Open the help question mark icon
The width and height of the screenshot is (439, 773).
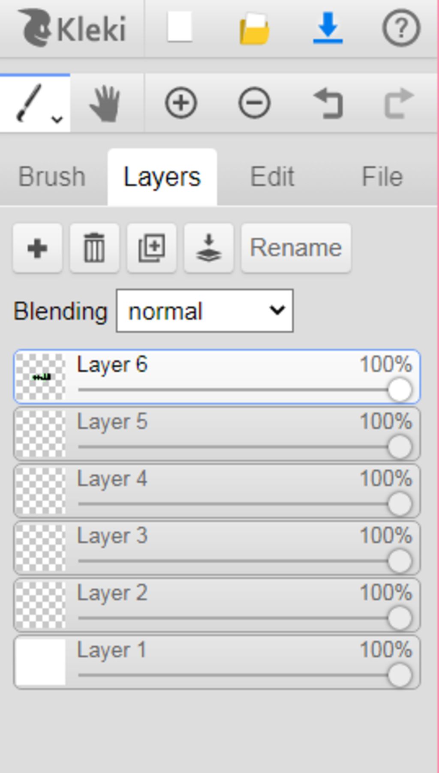[401, 28]
